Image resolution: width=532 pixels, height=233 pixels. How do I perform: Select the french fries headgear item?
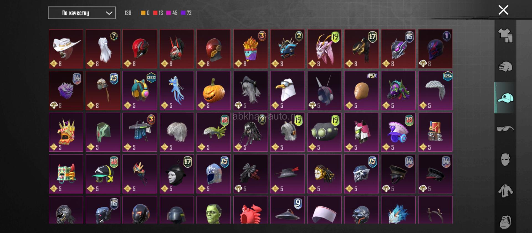(x=250, y=49)
